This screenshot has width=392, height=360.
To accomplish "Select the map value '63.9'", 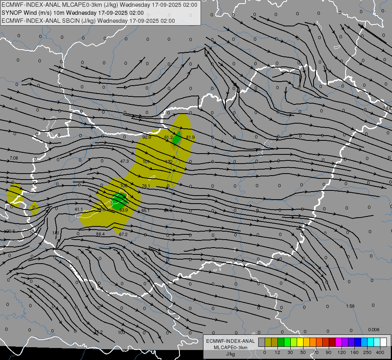I will (123, 210).
